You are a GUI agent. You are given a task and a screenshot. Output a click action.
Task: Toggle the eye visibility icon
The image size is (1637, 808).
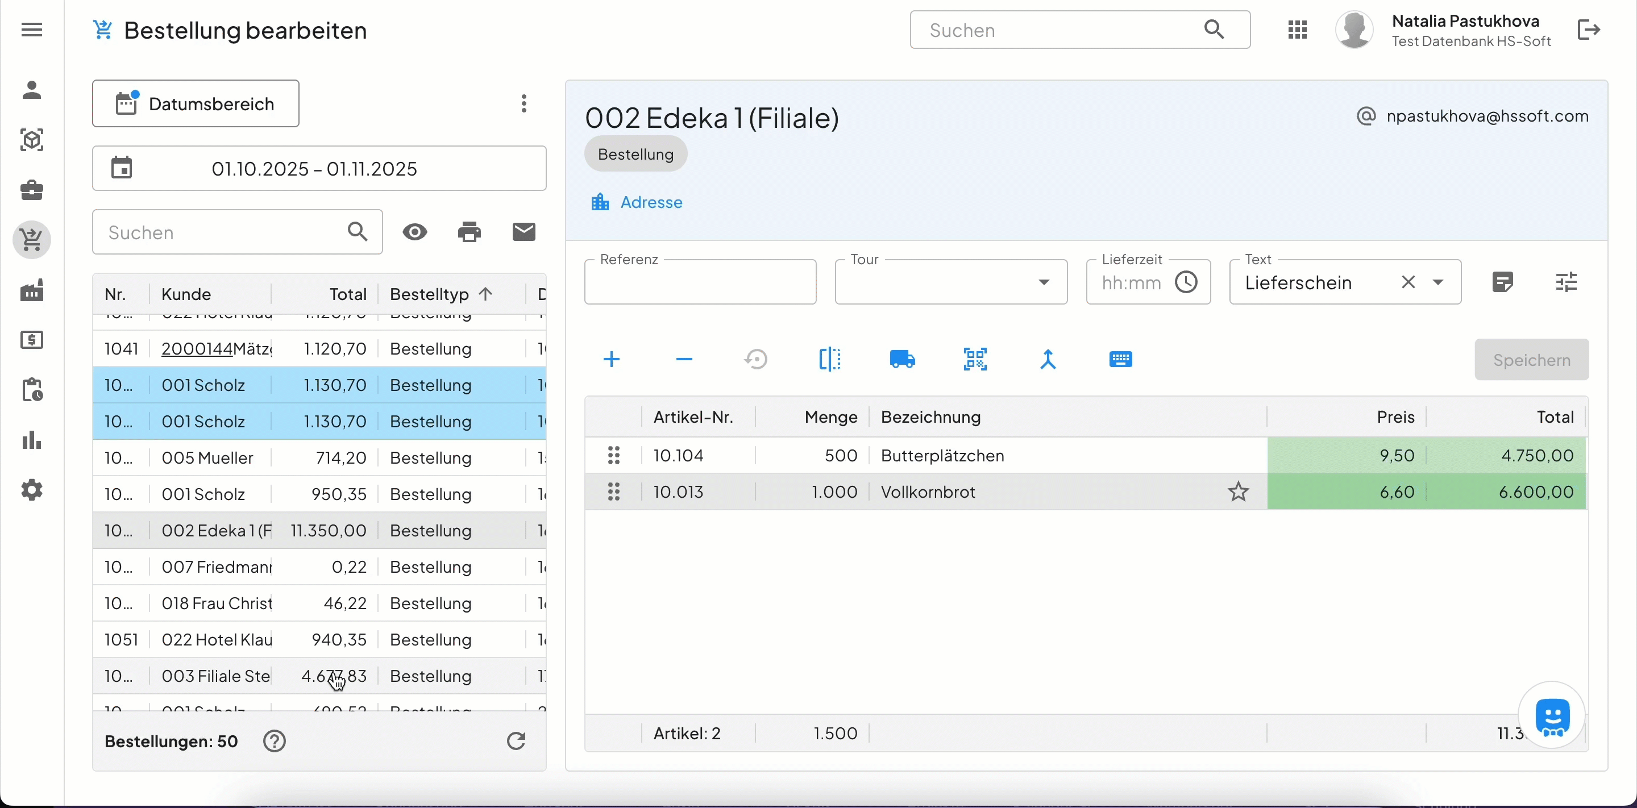[x=415, y=232]
